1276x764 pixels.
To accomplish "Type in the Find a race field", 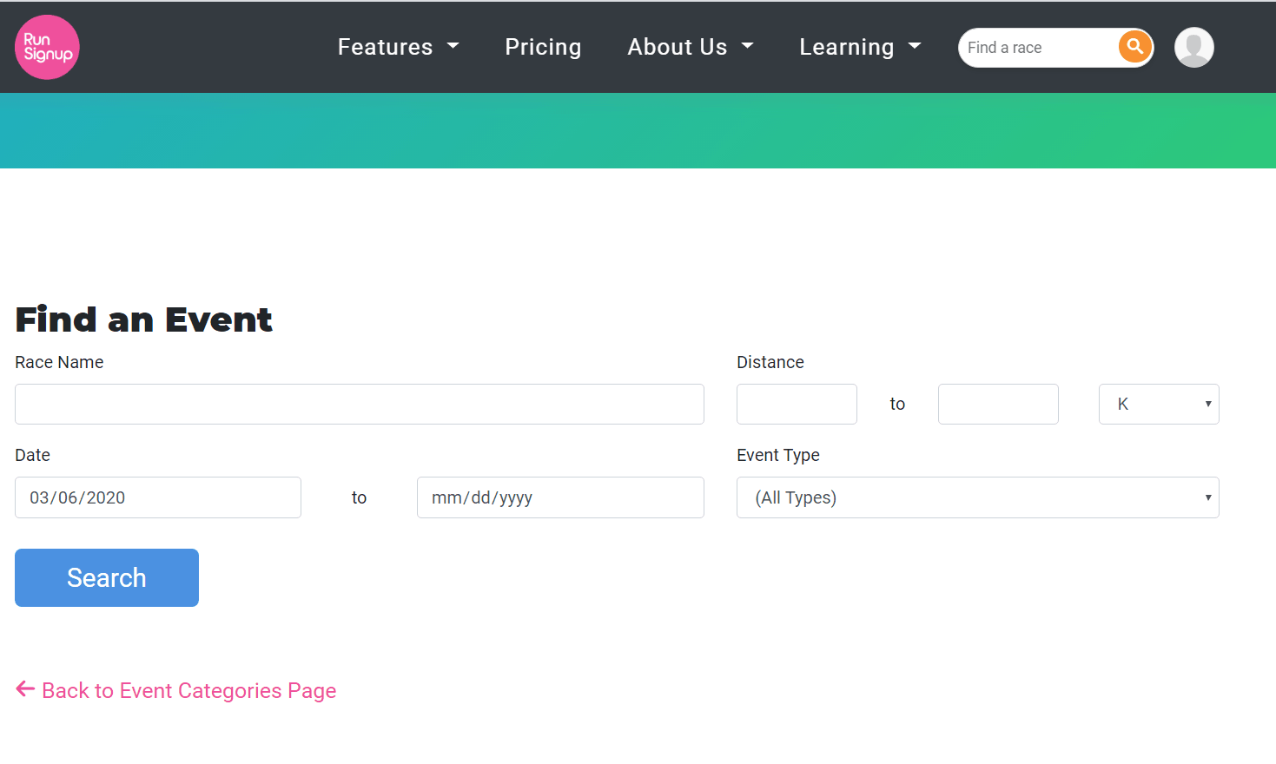I will pos(1038,48).
